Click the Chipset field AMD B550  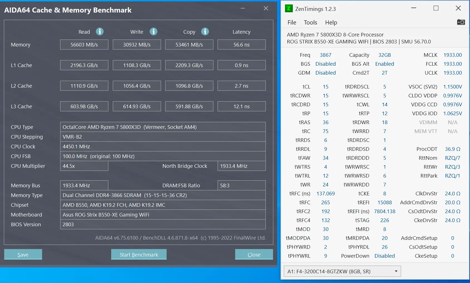[163, 205]
